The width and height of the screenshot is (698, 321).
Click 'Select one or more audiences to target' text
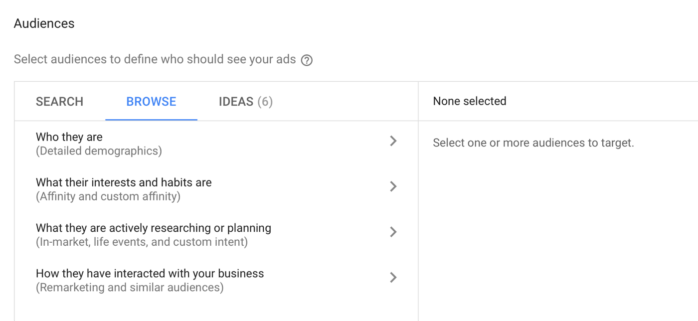[533, 143]
